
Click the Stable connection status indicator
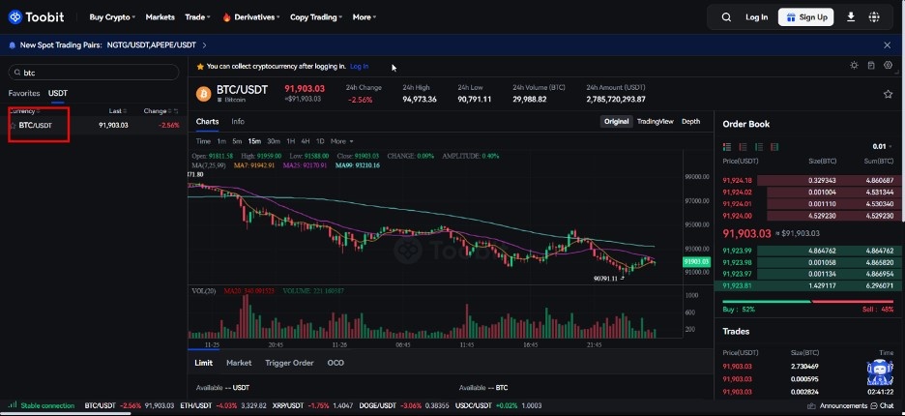point(42,405)
